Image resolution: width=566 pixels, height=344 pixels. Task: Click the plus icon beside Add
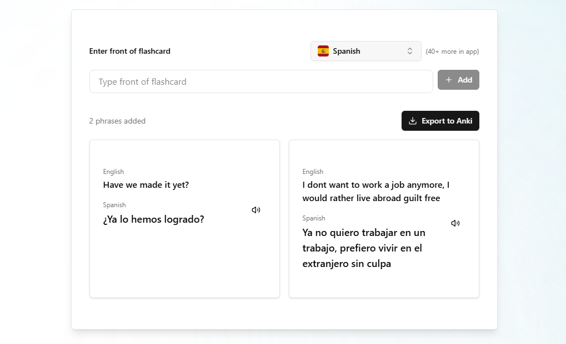coord(449,80)
